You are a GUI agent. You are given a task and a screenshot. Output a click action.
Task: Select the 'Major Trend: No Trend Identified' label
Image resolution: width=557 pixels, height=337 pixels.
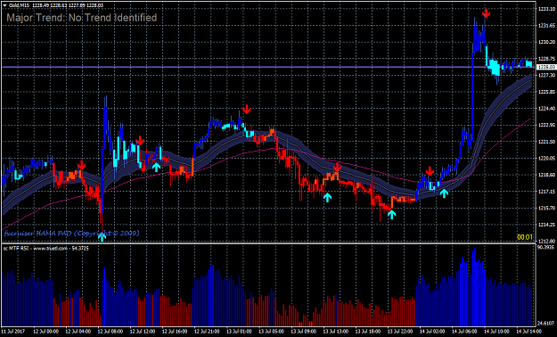82,18
